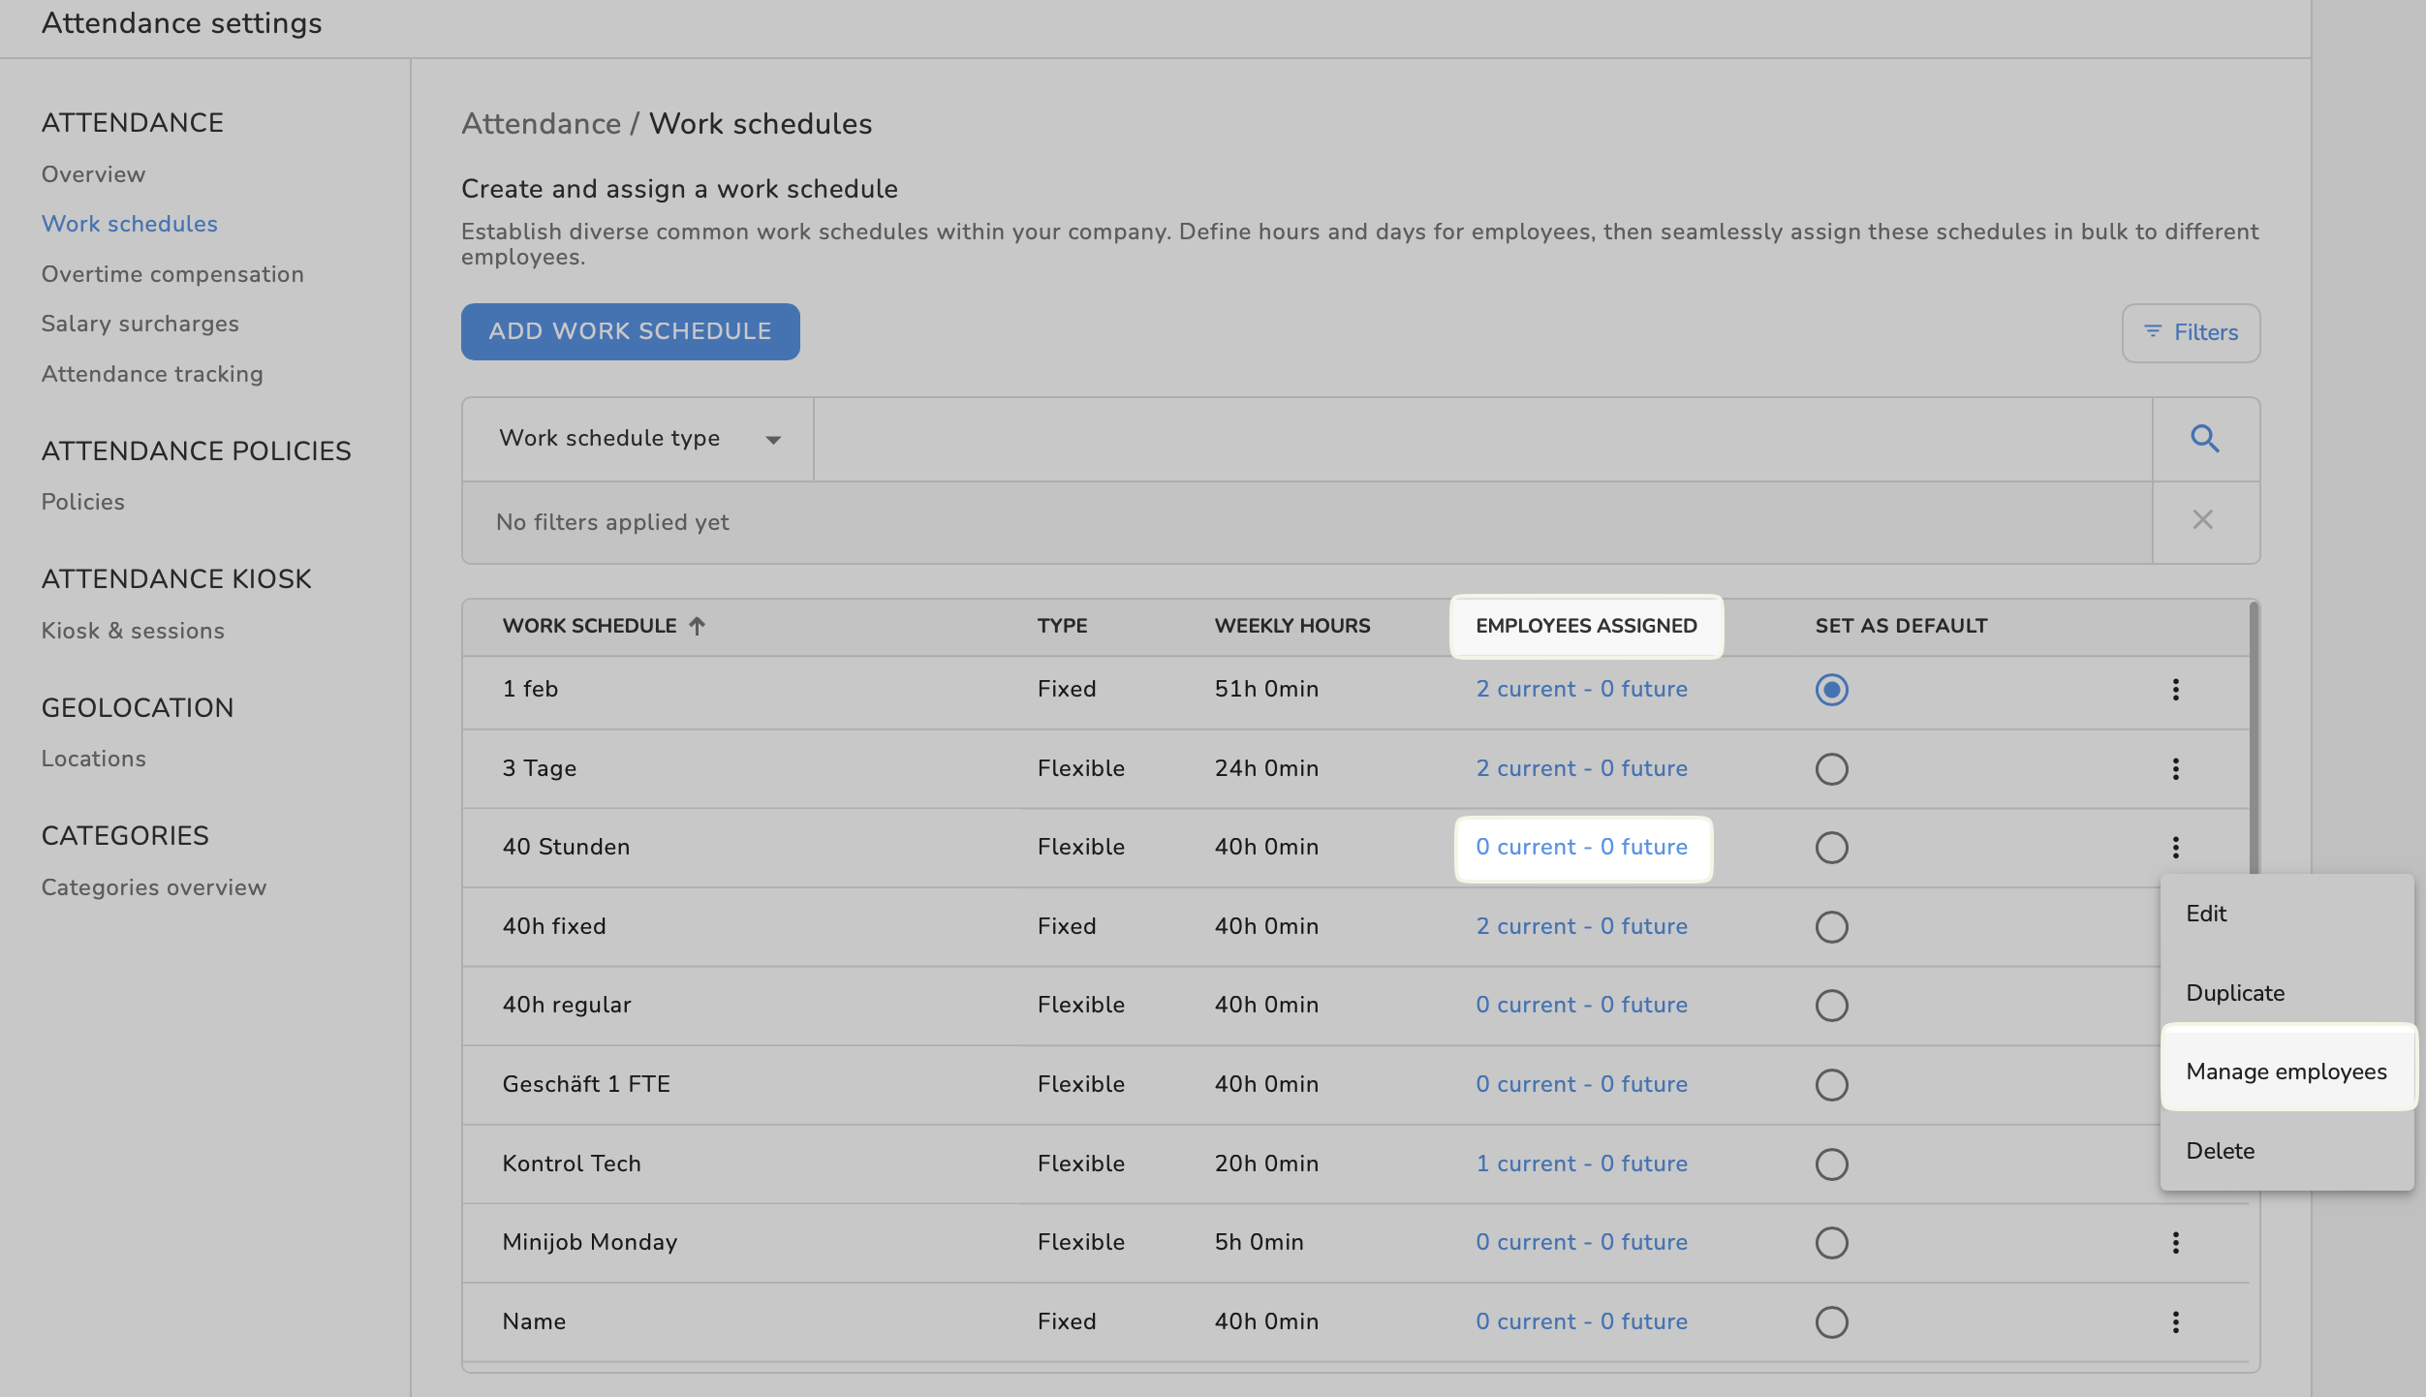This screenshot has width=2426, height=1397.
Task: Set 40h fixed as default schedule
Action: tap(1831, 927)
